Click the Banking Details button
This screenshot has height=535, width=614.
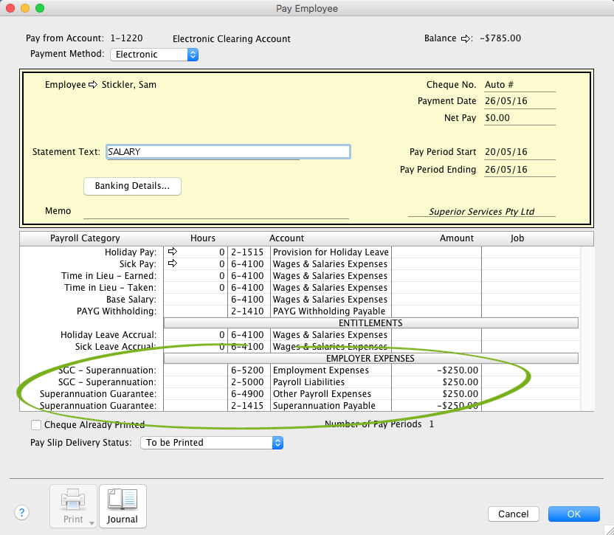133,186
